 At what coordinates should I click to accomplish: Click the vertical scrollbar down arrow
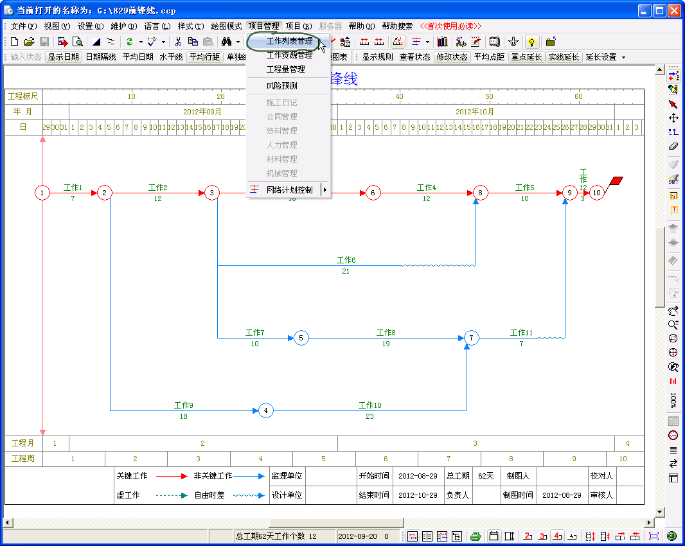(660, 511)
